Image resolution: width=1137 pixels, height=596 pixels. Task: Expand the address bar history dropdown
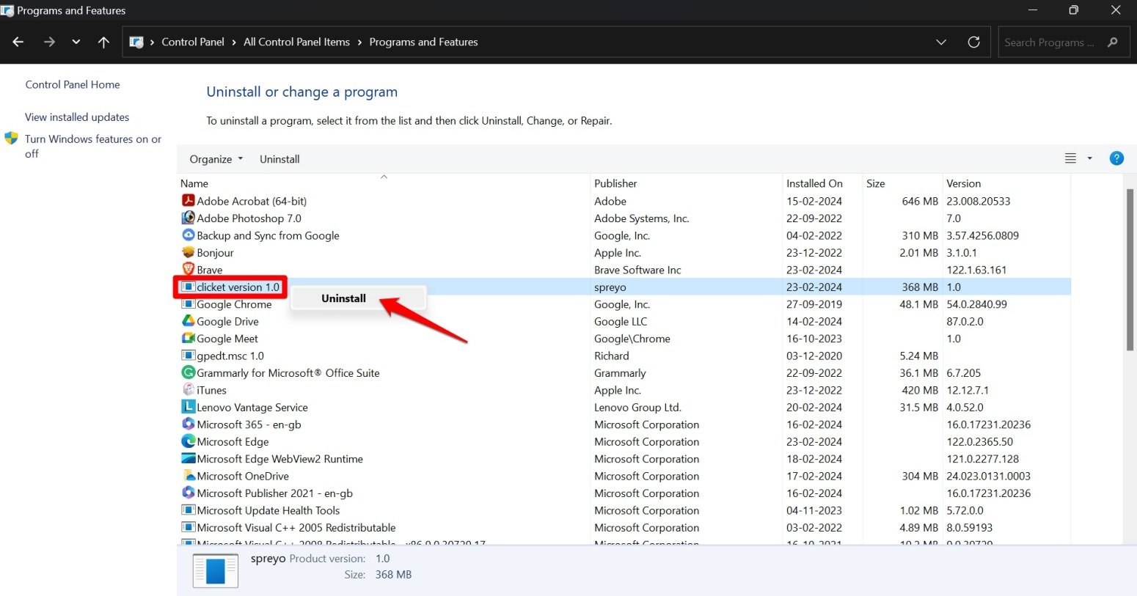pyautogui.click(x=941, y=43)
